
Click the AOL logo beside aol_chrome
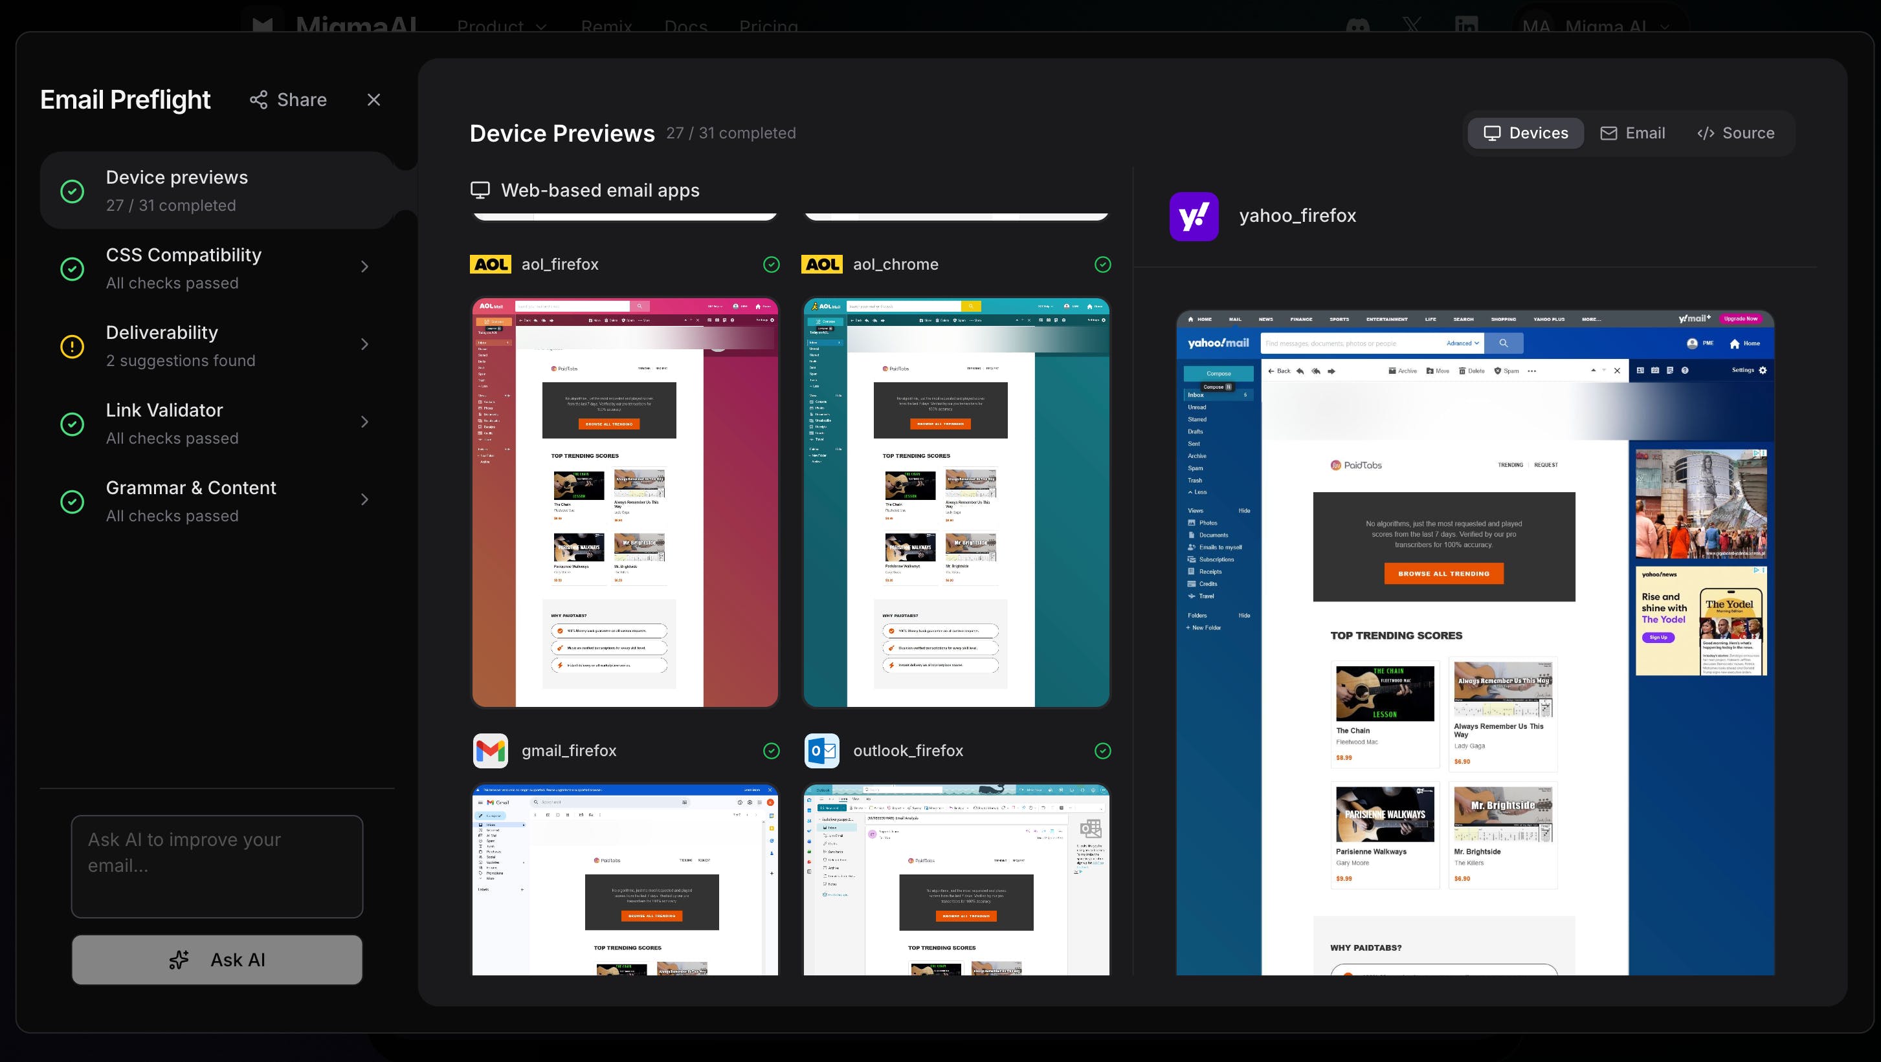pyautogui.click(x=822, y=265)
